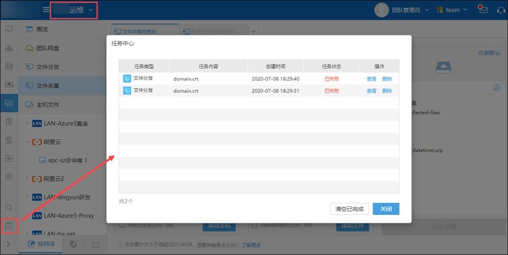Click the gear icon in right panel

click(496, 88)
